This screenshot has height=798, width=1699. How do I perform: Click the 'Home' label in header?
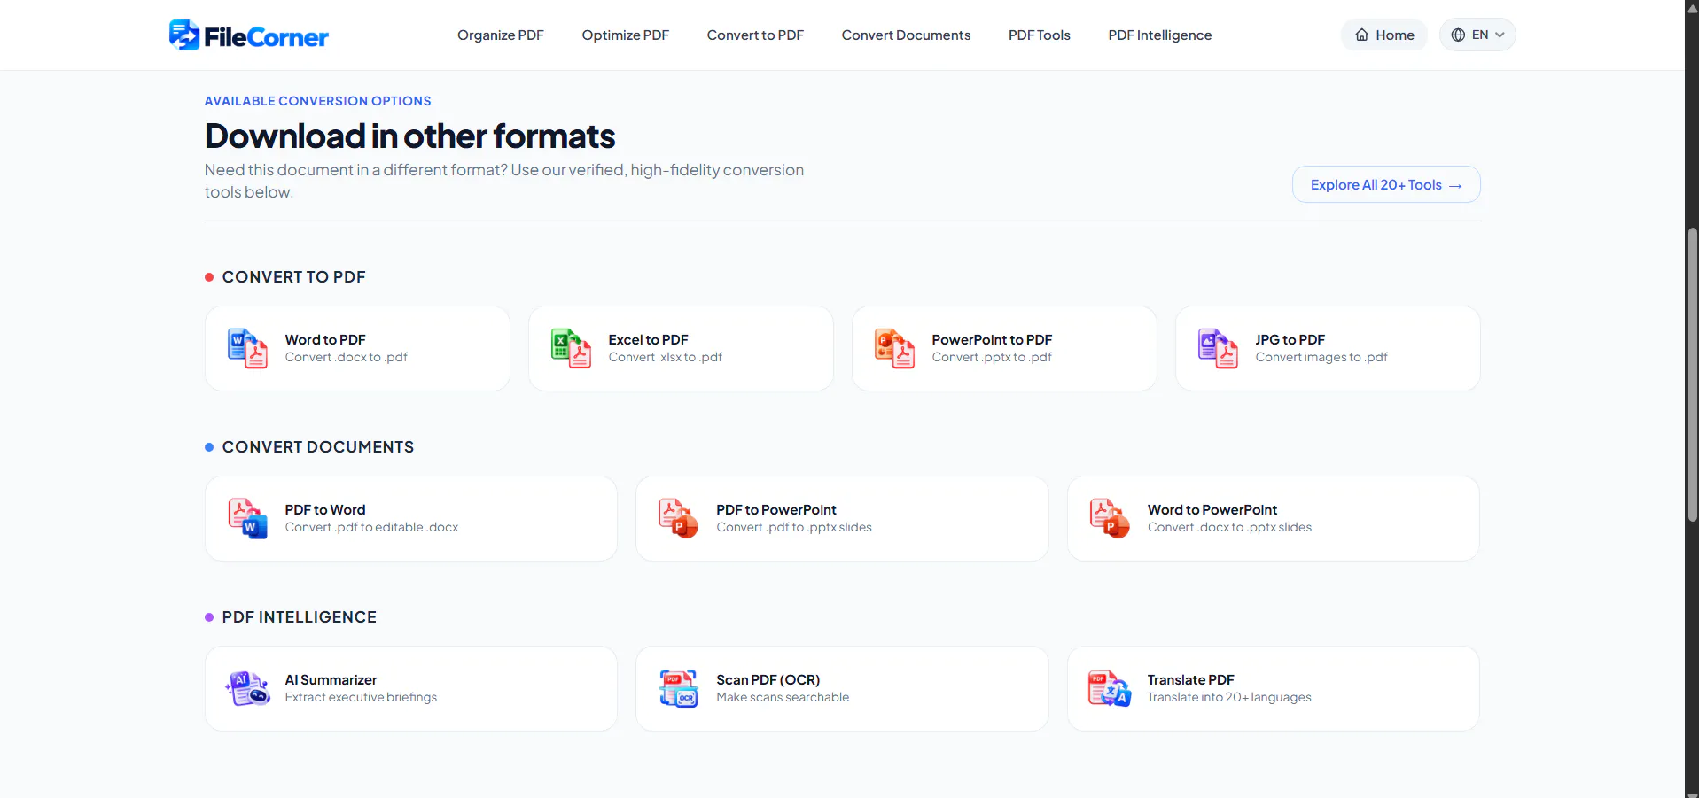(1395, 35)
